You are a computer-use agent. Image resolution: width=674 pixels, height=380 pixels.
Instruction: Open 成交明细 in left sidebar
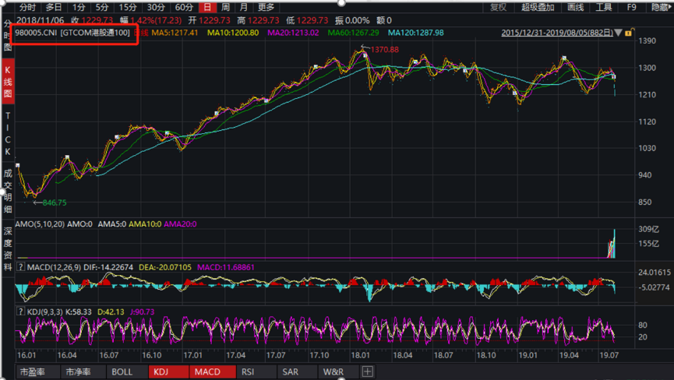click(8, 192)
